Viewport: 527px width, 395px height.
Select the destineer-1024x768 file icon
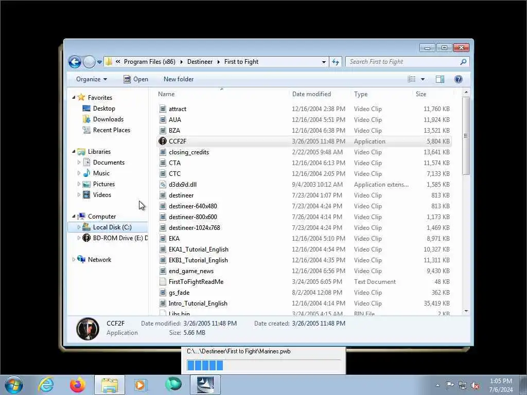pyautogui.click(x=163, y=228)
